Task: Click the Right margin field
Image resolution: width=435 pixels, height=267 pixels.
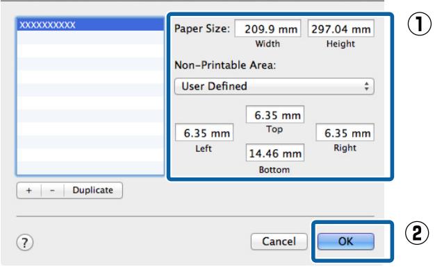Action: point(345,132)
